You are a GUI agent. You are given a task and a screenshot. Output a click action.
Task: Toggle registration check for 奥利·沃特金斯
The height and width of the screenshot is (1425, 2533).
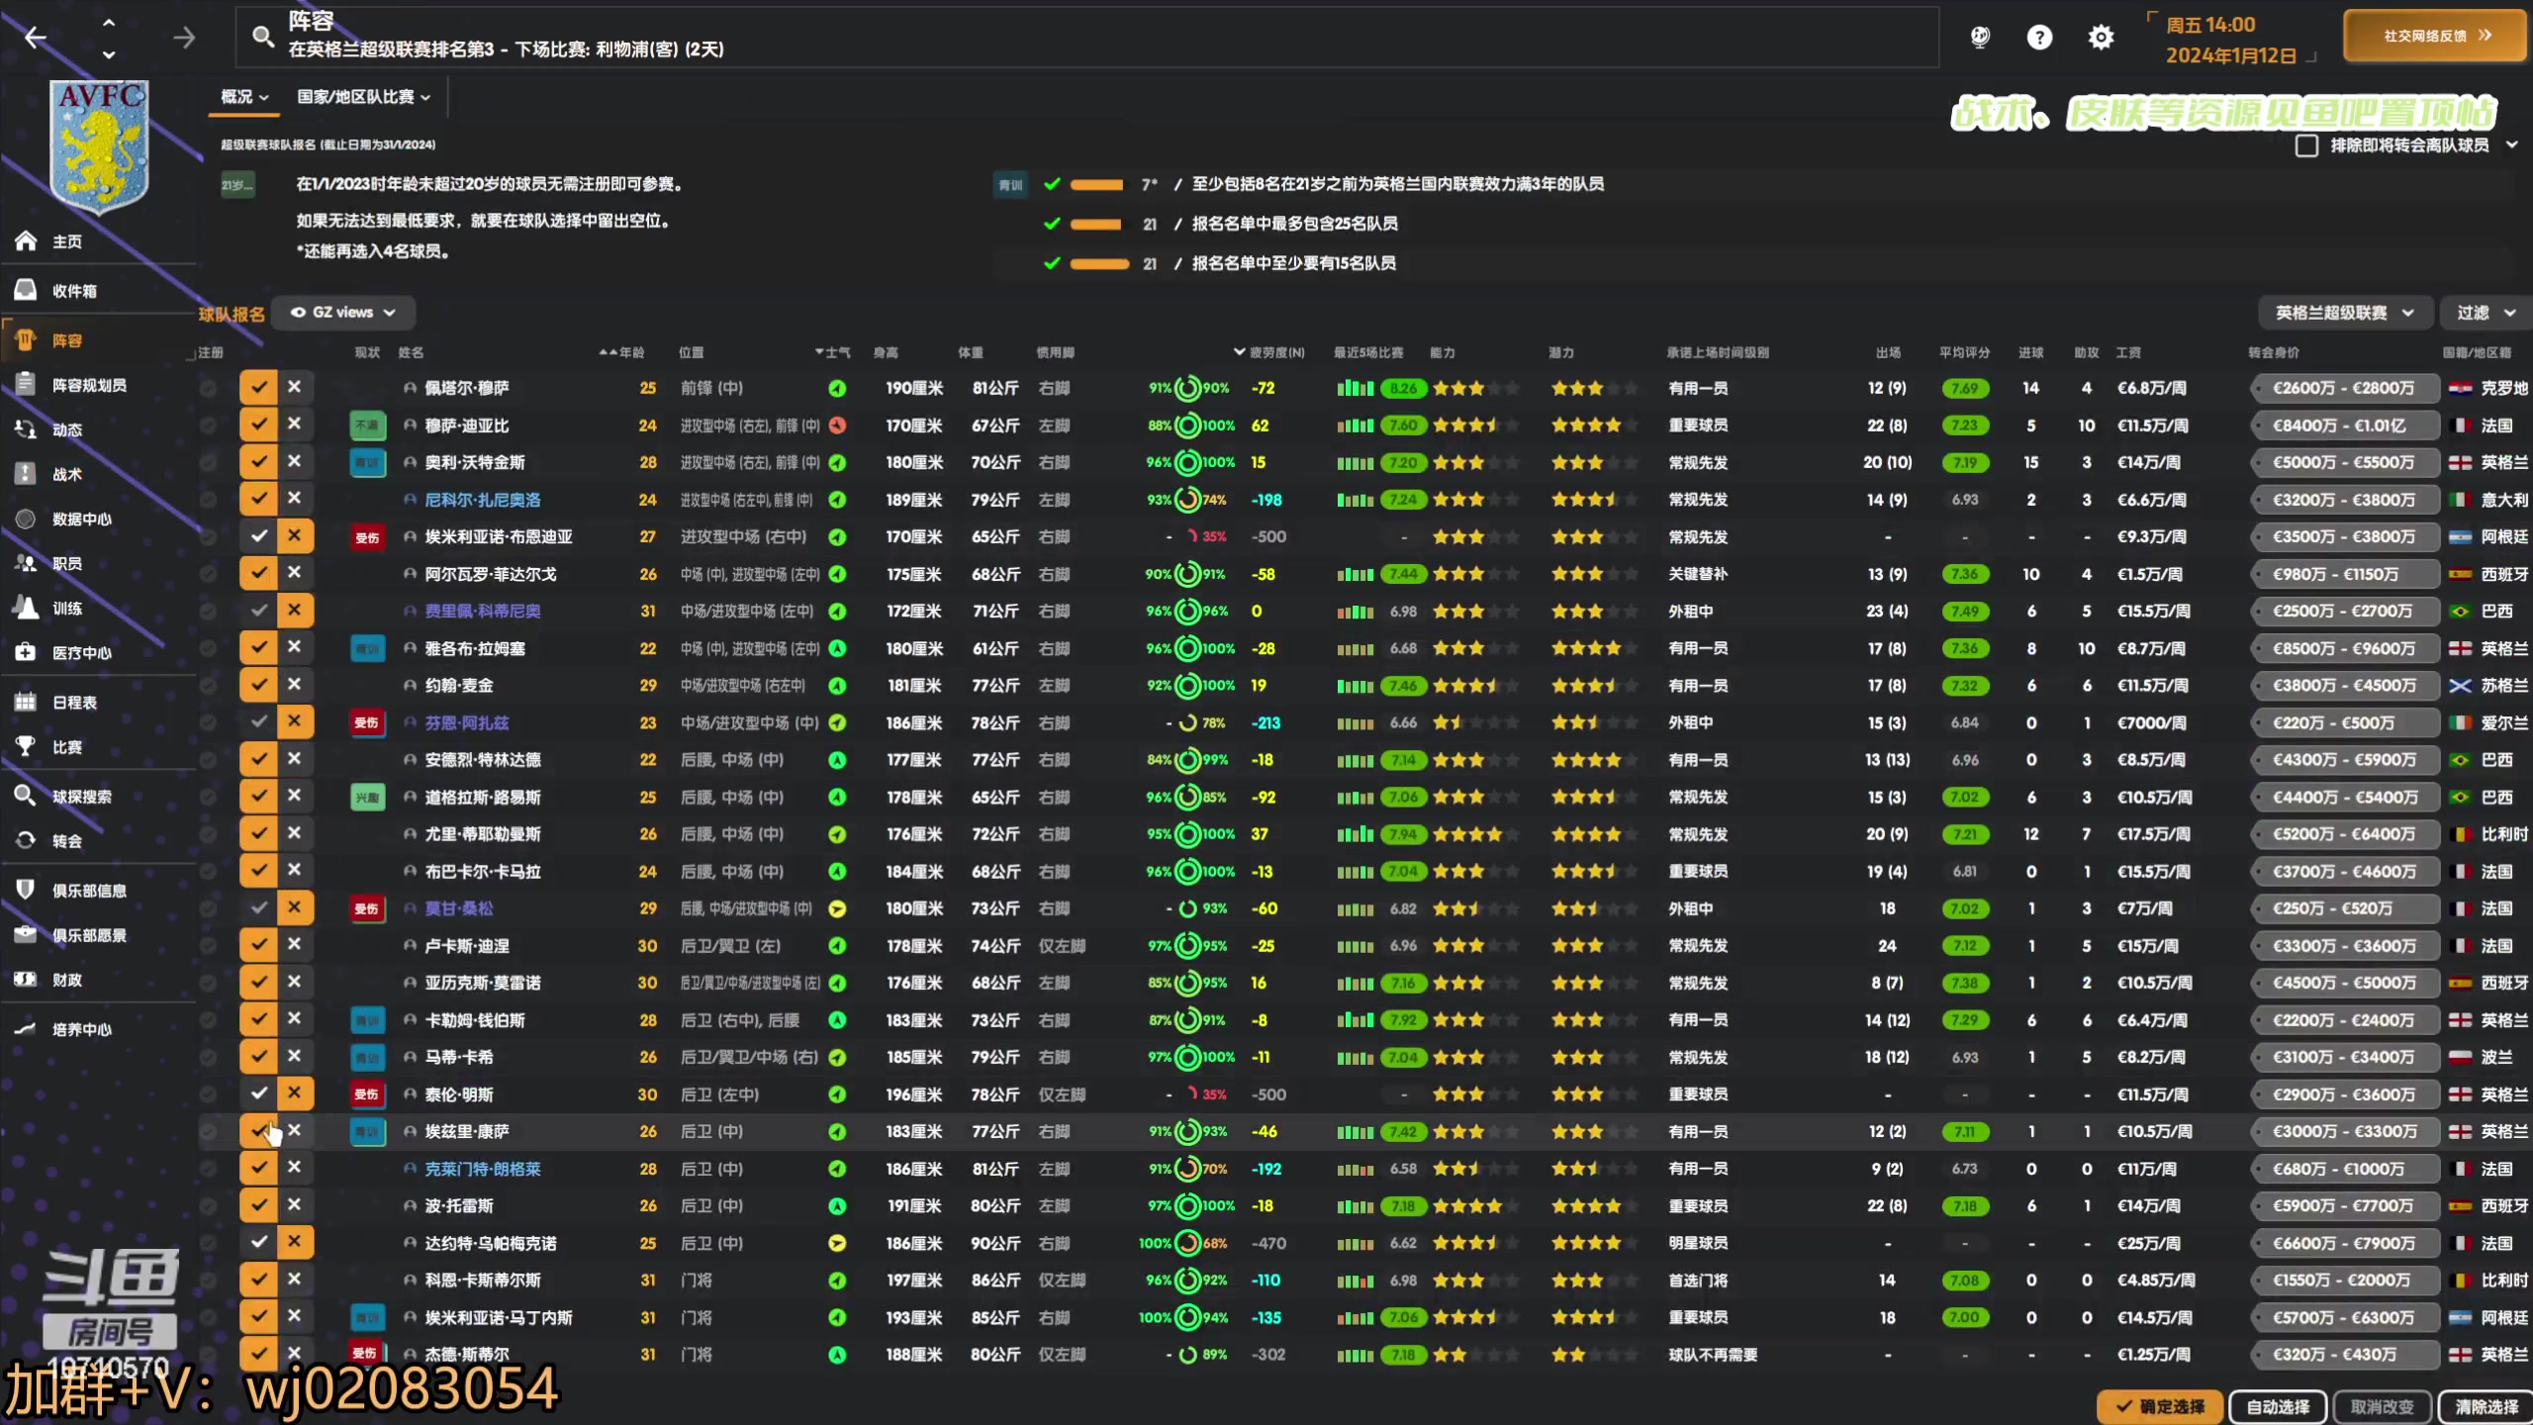click(x=258, y=462)
